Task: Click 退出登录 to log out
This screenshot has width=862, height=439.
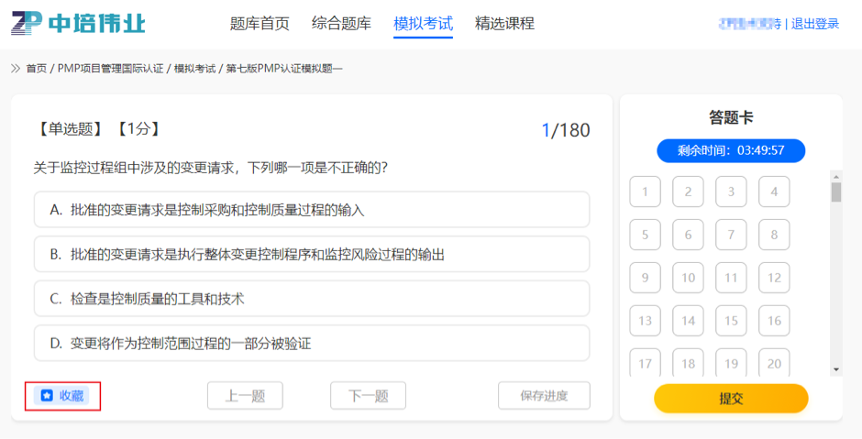Action: pos(815,24)
